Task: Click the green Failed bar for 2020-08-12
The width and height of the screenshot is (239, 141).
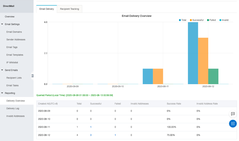Action: point(213,76)
